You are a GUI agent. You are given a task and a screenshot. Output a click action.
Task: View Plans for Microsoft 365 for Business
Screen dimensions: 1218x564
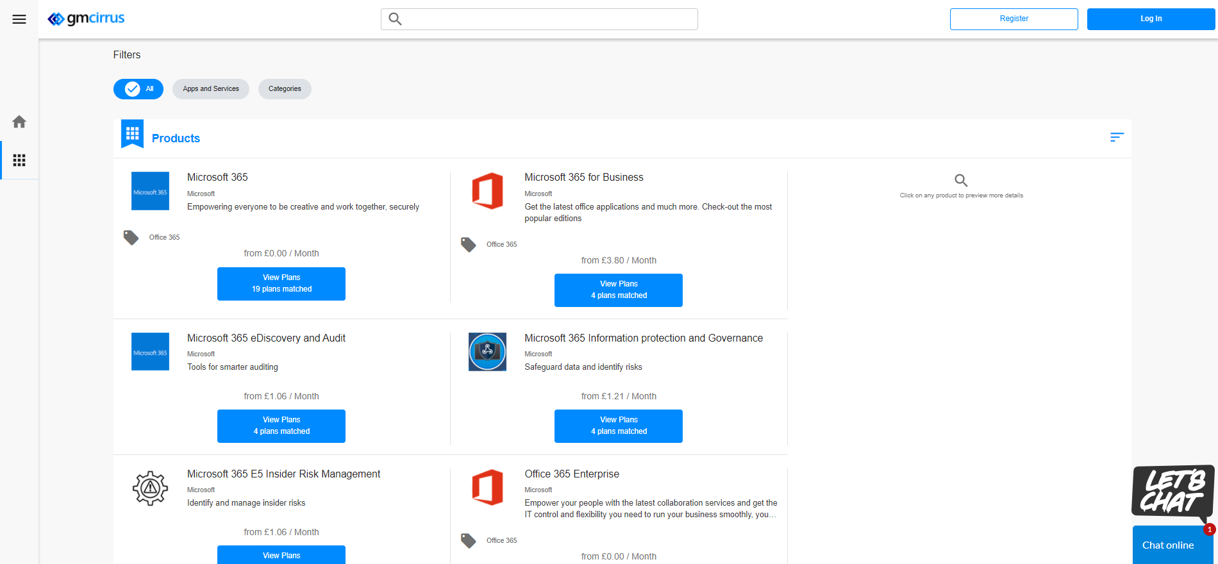[x=619, y=290]
